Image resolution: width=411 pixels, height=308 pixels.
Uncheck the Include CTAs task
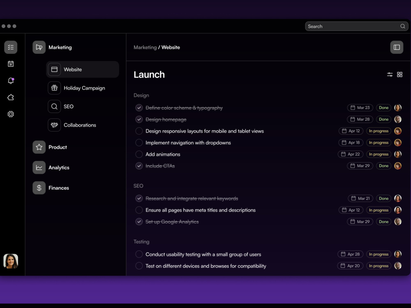click(139, 166)
